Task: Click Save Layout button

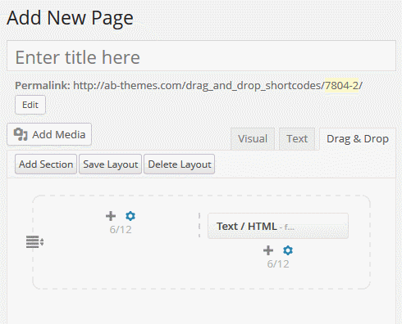Action: click(x=110, y=164)
